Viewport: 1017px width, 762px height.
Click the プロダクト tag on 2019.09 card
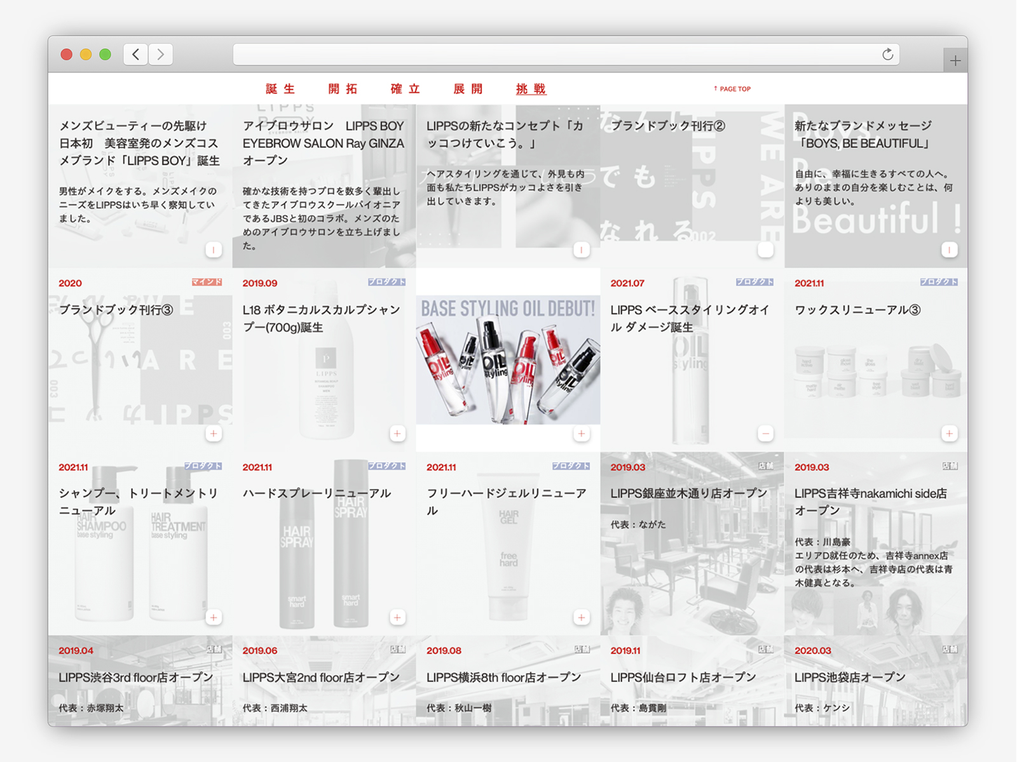[x=386, y=282]
